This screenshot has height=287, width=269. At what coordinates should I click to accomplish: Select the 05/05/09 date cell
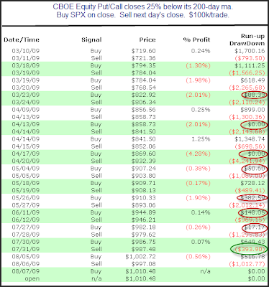26,176
